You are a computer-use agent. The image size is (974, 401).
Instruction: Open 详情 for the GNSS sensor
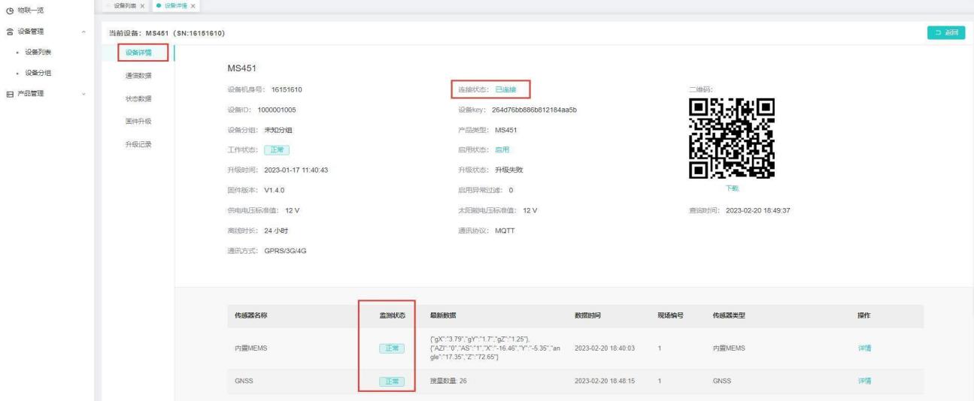(x=864, y=381)
